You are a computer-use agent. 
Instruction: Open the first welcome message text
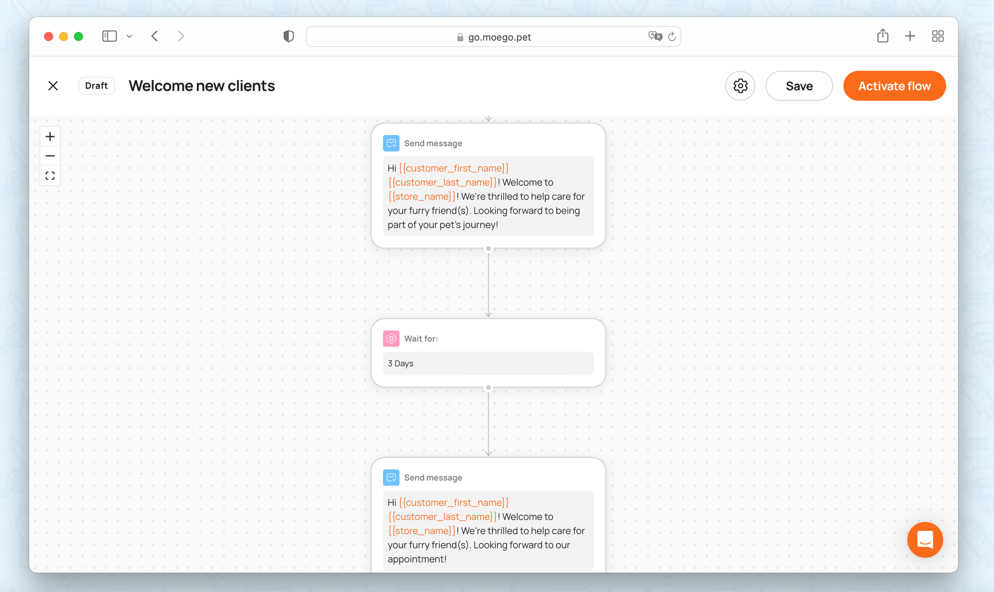click(x=488, y=196)
